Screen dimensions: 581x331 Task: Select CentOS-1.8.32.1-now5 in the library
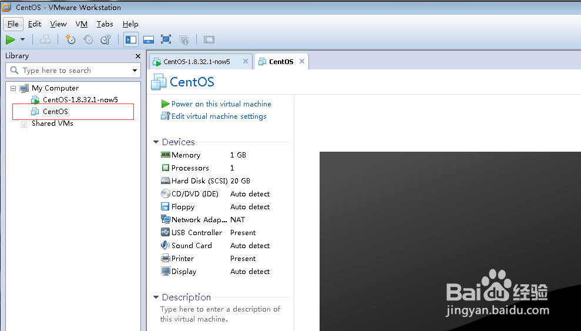click(x=80, y=100)
